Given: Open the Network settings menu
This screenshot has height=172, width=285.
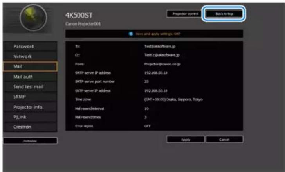Looking at the screenshot, I should pos(30,57).
